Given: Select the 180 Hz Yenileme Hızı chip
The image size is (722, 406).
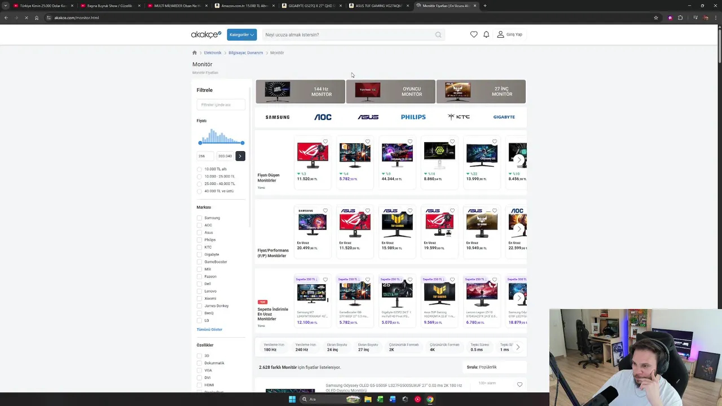Looking at the screenshot, I should 274,347.
